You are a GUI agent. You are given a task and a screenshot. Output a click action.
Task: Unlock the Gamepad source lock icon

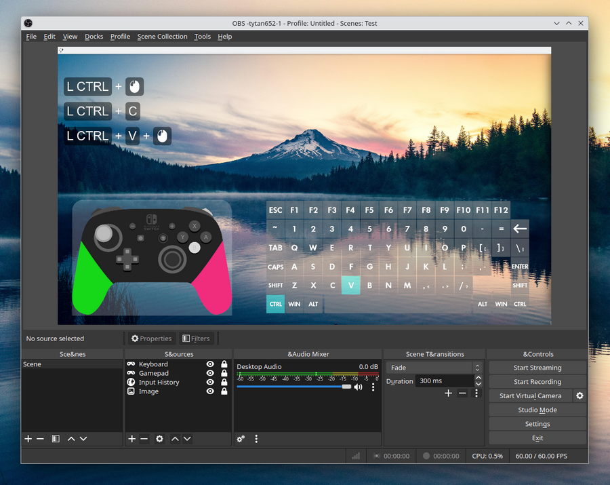(x=224, y=373)
